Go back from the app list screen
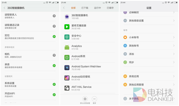This screenshot has width=179, height=106. click(x=64, y=8)
